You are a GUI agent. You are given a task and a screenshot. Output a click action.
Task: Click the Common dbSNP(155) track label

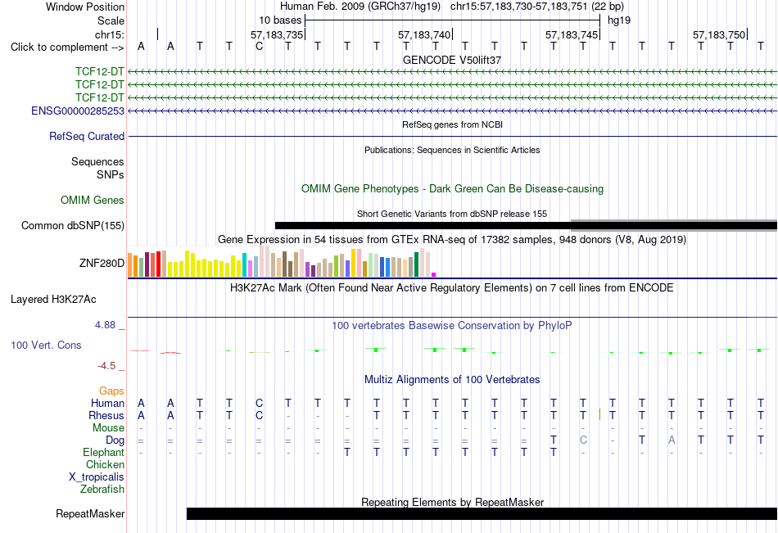click(72, 225)
